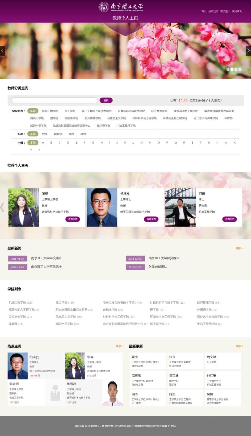Click the 查找 search button

coord(106,100)
